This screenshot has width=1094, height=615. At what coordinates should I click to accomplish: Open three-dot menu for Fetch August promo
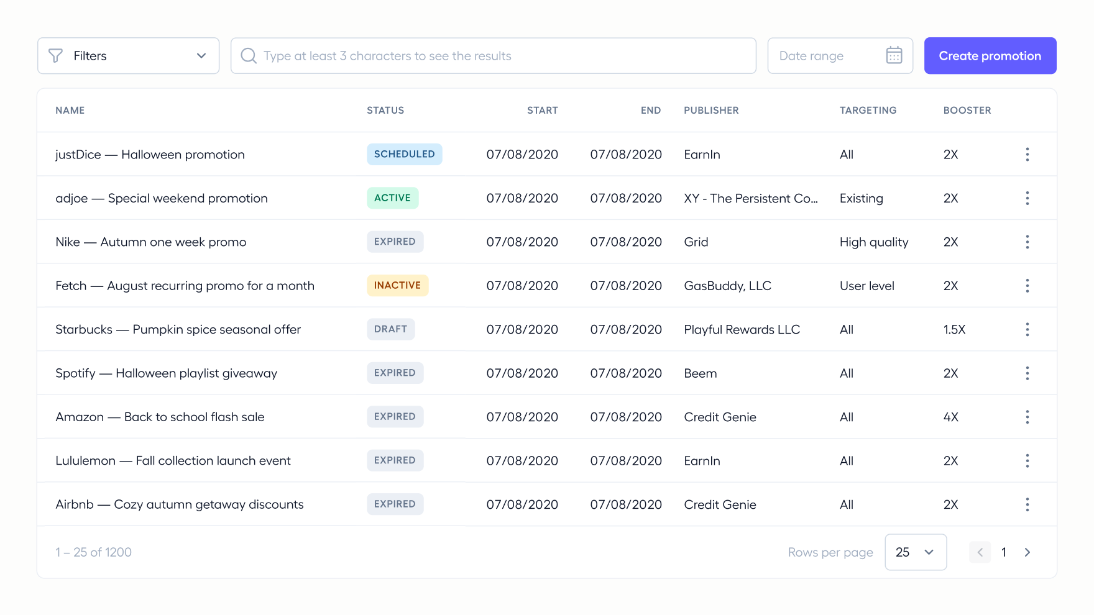pyautogui.click(x=1027, y=286)
